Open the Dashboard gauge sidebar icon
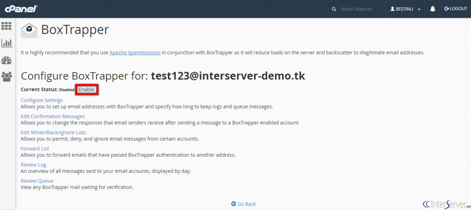Image resolution: width=471 pixels, height=210 pixels. click(x=6, y=60)
